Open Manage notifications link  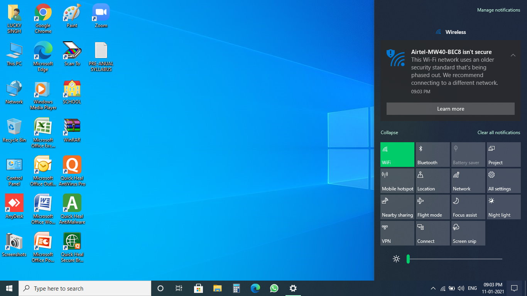498,10
